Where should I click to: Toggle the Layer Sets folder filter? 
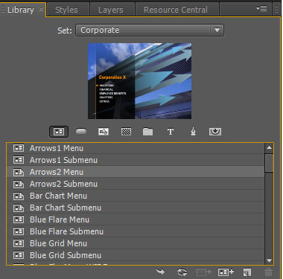coord(147,132)
